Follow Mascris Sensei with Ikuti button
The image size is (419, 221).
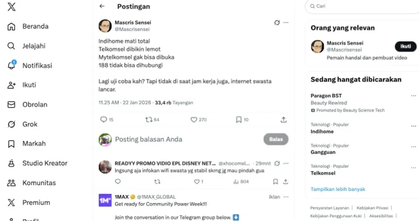click(405, 46)
